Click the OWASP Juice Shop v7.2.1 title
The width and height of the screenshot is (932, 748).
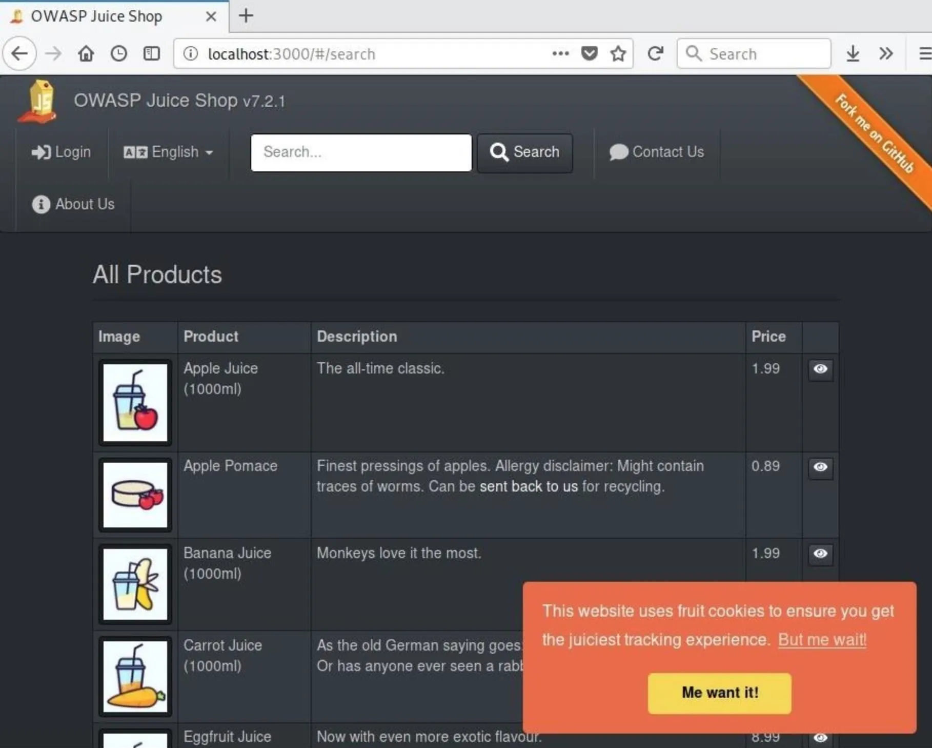pos(179,101)
